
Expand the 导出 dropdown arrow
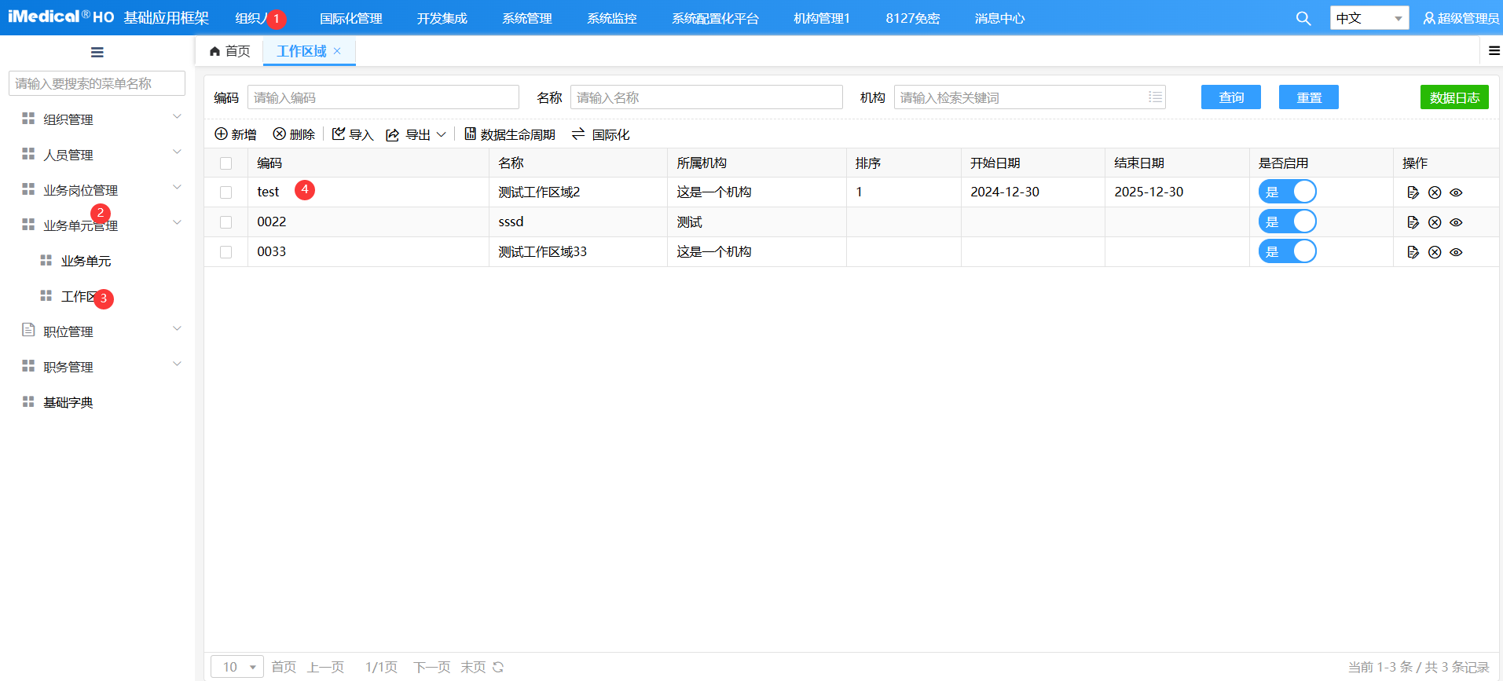442,134
